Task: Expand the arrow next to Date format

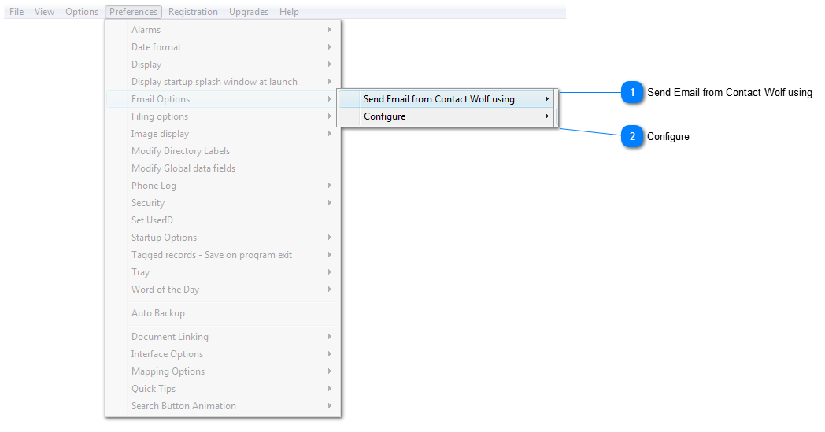Action: [329, 47]
